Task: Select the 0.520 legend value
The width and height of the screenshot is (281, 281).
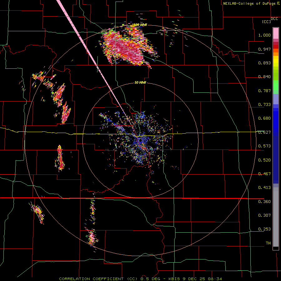Action: (x=264, y=160)
